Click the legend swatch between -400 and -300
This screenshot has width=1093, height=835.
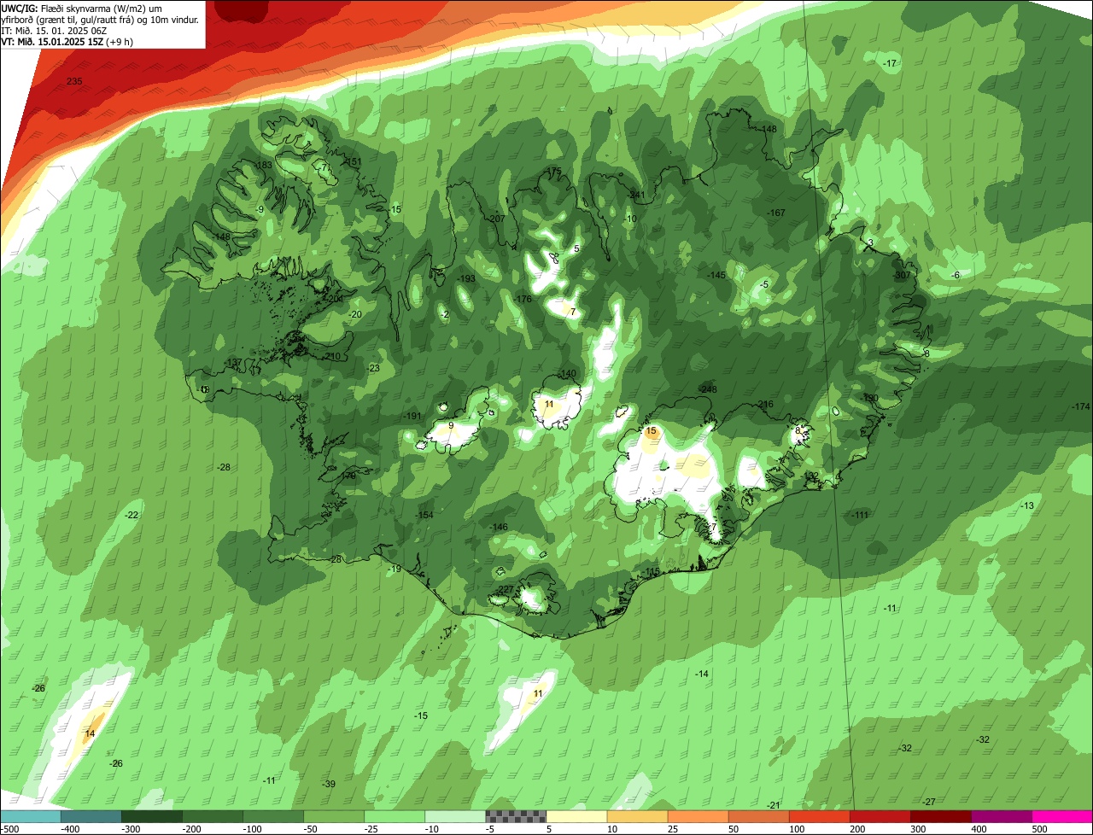coord(91,816)
